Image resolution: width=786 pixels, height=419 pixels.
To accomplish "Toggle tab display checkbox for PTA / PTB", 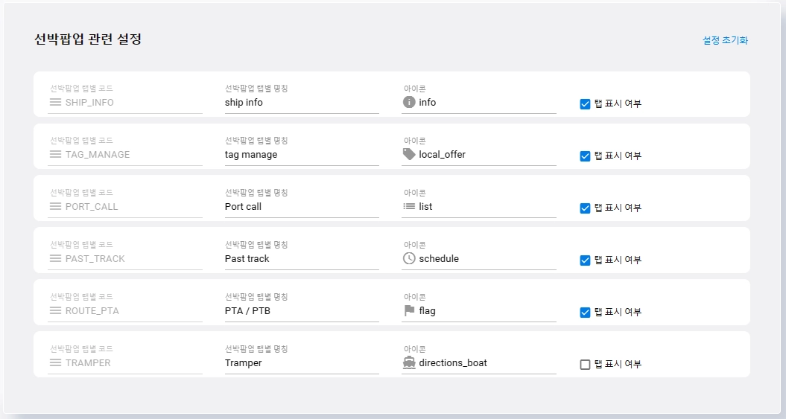I will tap(585, 312).
